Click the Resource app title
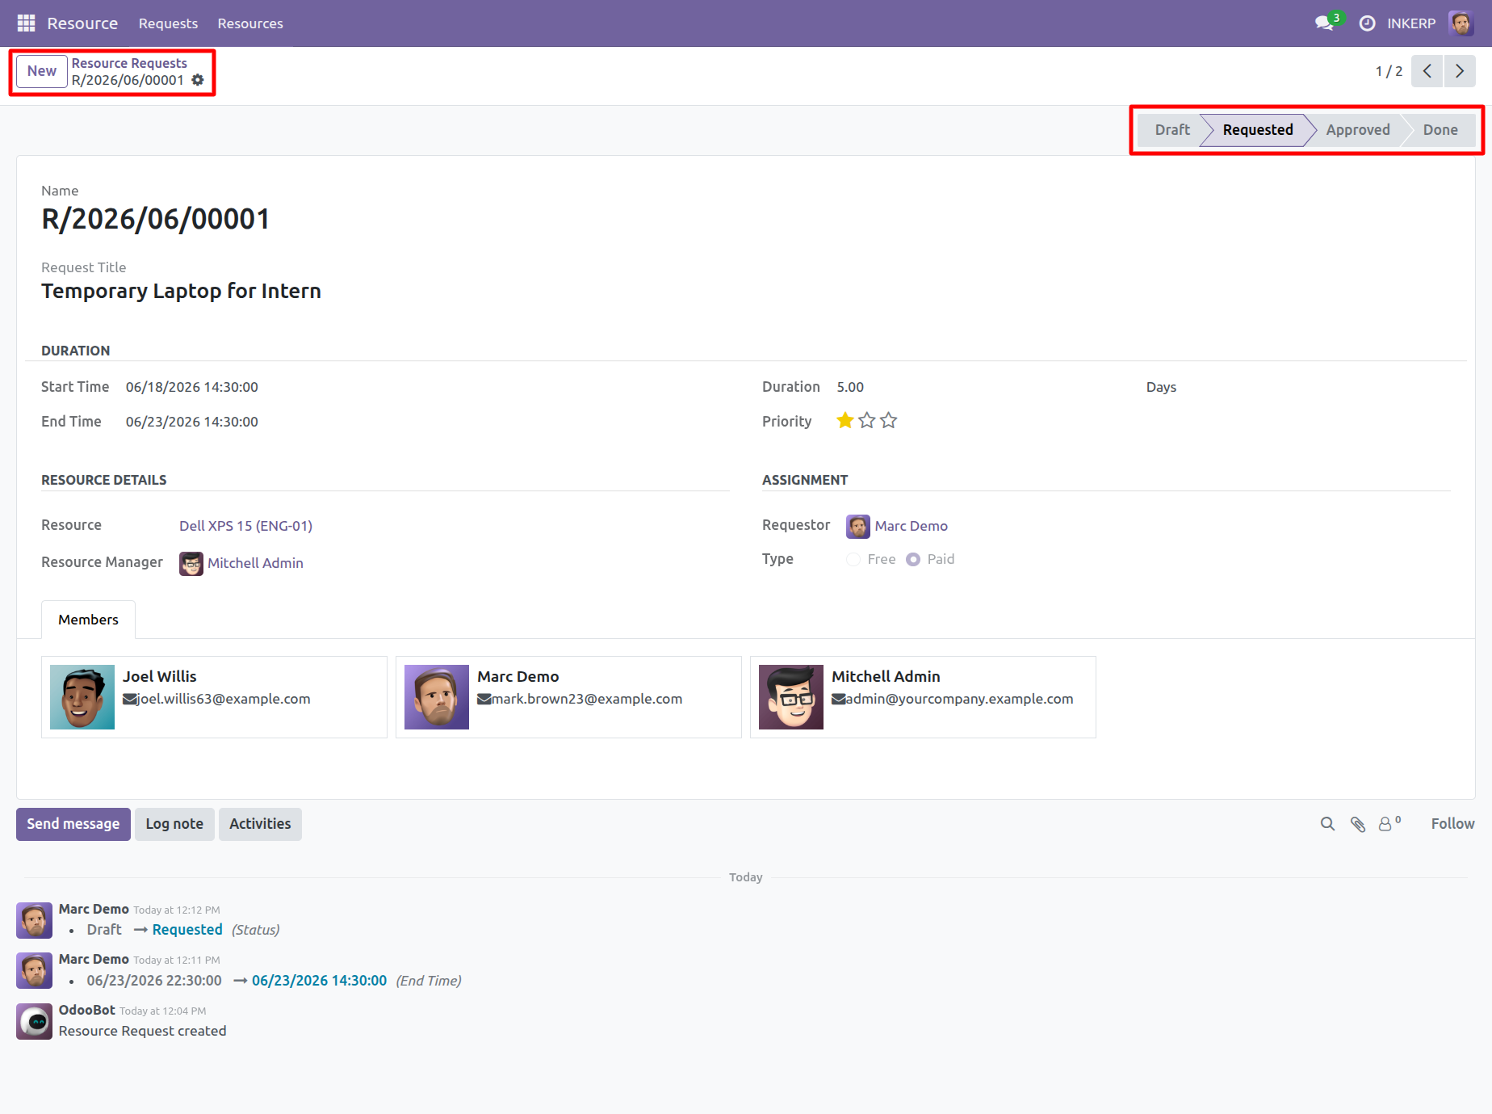Screen dimensions: 1492x1114 tap(82, 23)
